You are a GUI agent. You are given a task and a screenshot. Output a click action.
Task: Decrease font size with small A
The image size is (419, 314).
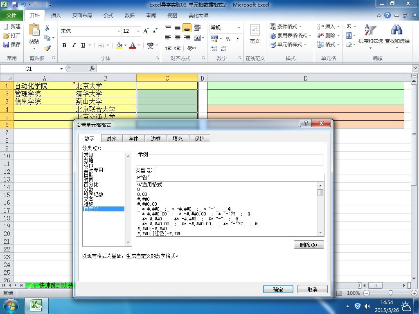[155, 31]
